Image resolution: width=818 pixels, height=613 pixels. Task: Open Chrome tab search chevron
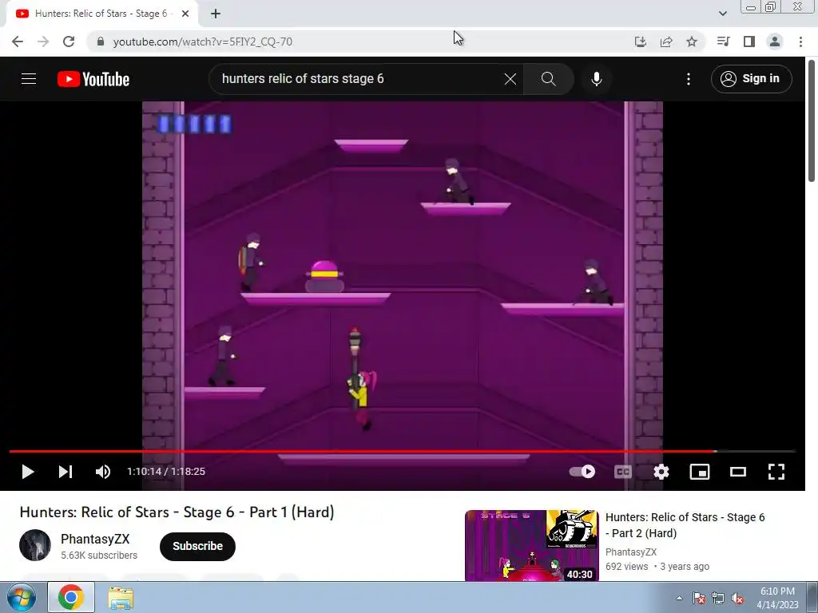pos(722,14)
